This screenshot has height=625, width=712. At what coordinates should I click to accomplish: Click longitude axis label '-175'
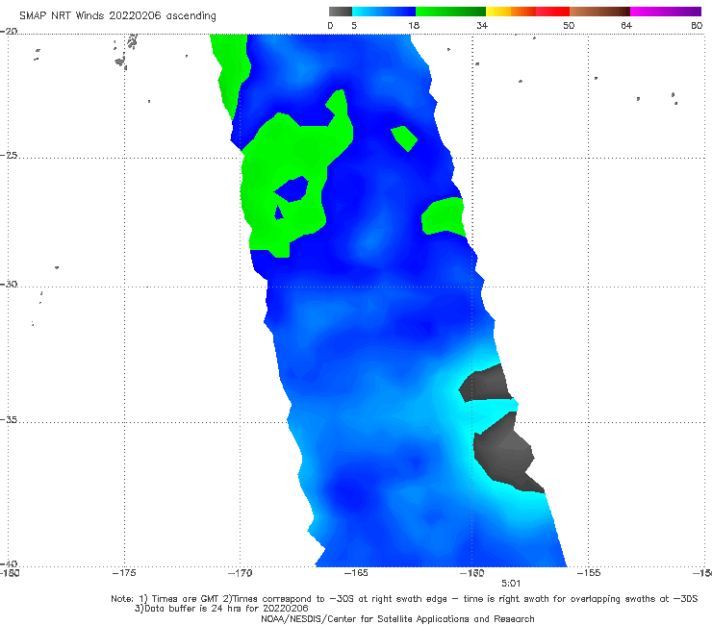pos(124,573)
